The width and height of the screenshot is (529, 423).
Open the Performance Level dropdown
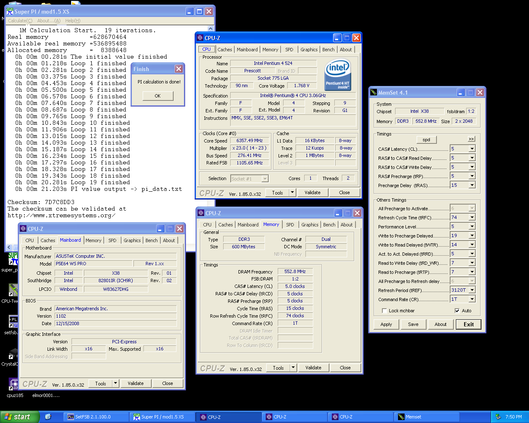(x=472, y=226)
